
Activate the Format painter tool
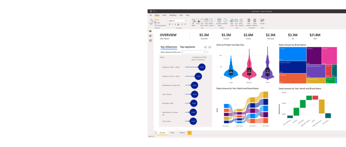coord(160,25)
